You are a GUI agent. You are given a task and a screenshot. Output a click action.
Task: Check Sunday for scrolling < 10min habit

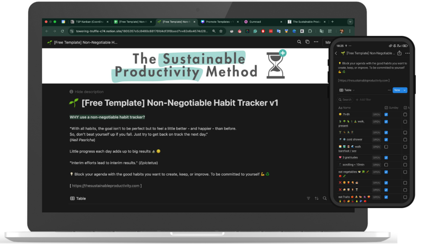click(386, 165)
